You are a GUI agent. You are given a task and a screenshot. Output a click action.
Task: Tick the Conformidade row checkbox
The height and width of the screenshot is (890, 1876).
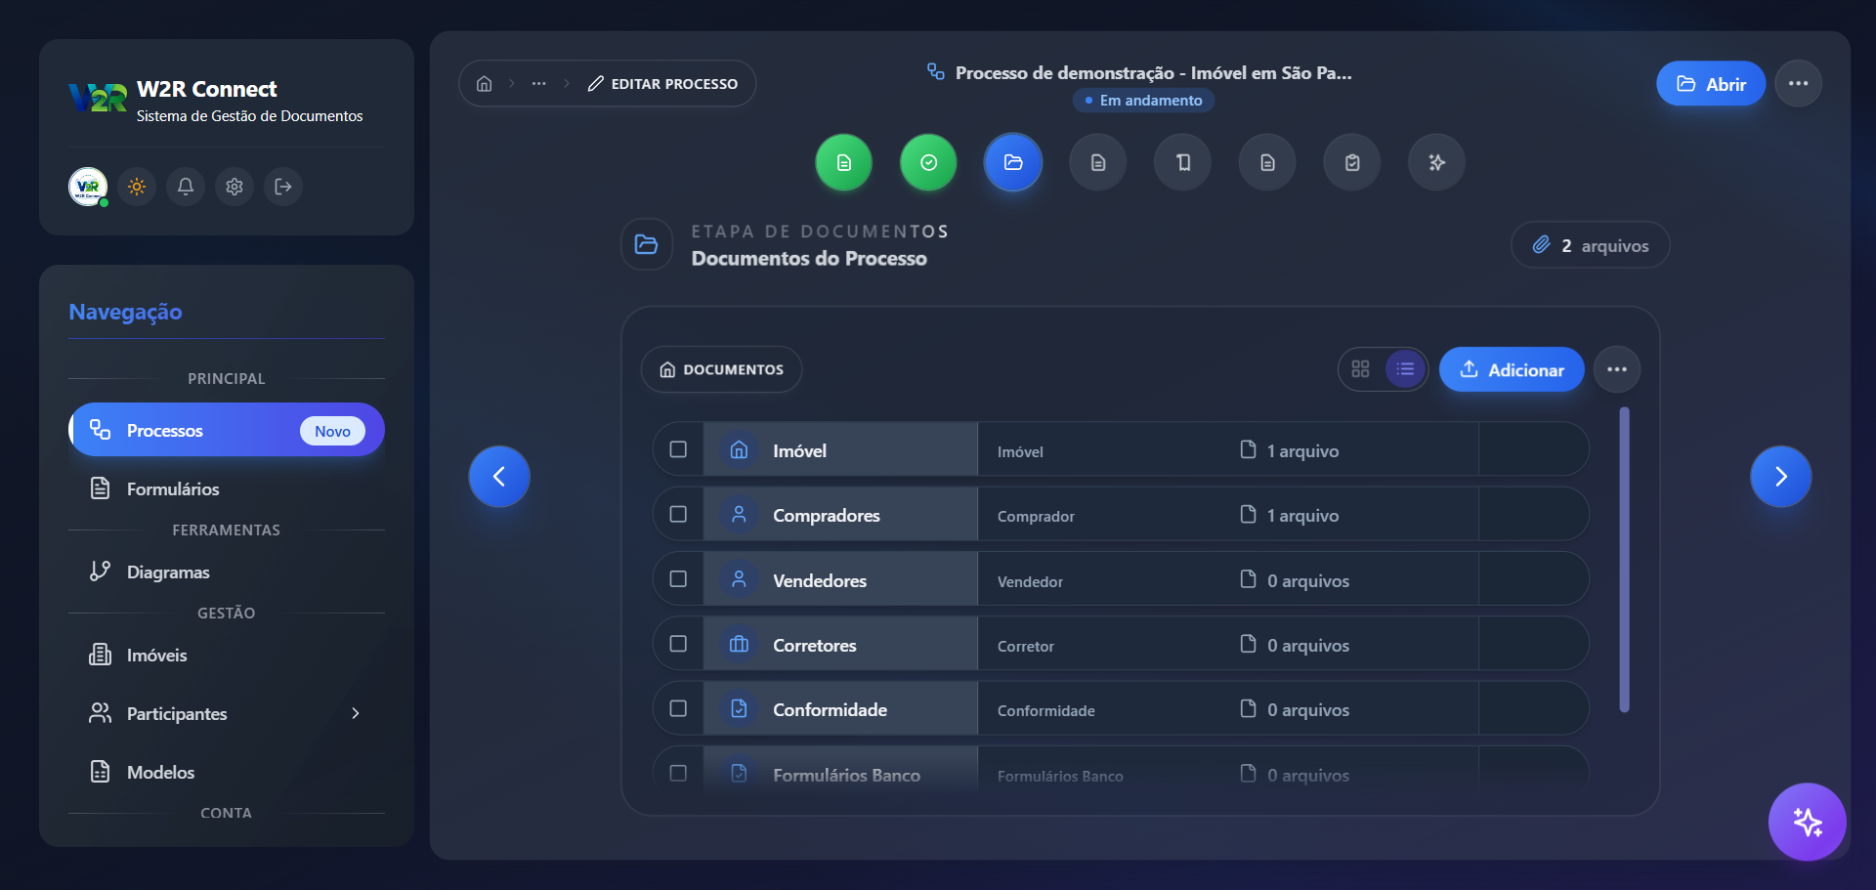point(678,708)
